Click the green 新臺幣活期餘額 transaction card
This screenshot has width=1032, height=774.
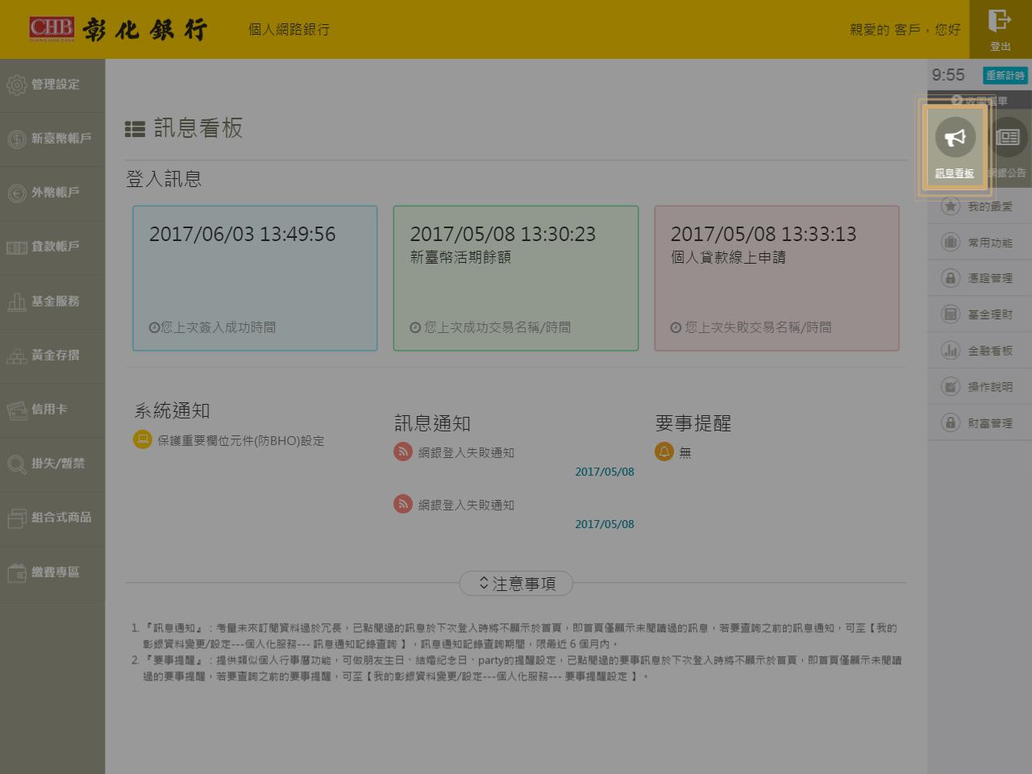(x=515, y=278)
